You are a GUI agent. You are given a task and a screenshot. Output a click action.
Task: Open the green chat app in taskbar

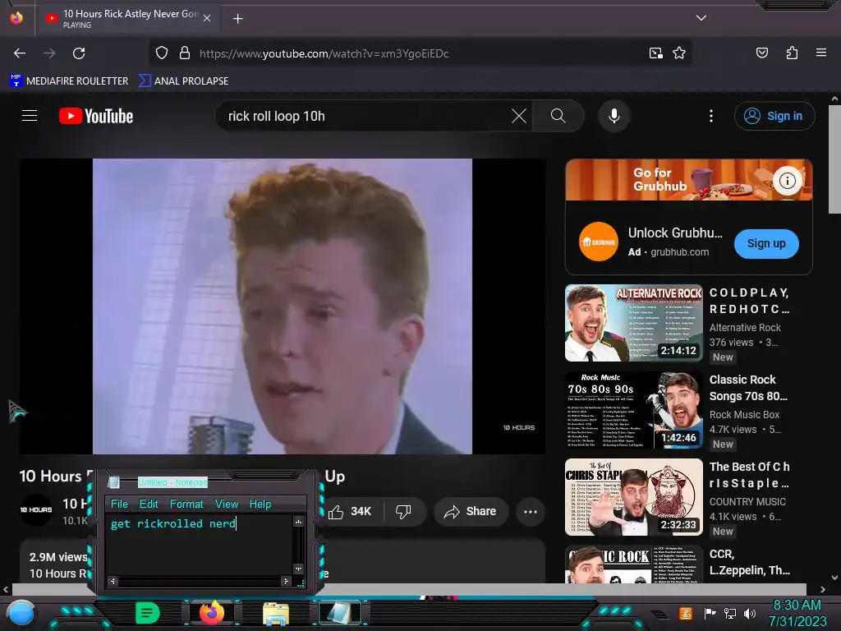pos(147,613)
